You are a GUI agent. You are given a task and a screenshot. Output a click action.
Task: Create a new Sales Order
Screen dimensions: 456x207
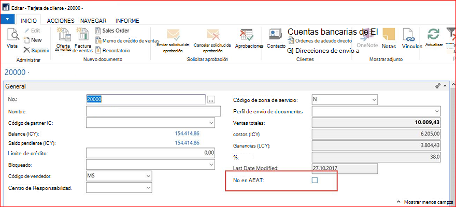click(x=112, y=31)
